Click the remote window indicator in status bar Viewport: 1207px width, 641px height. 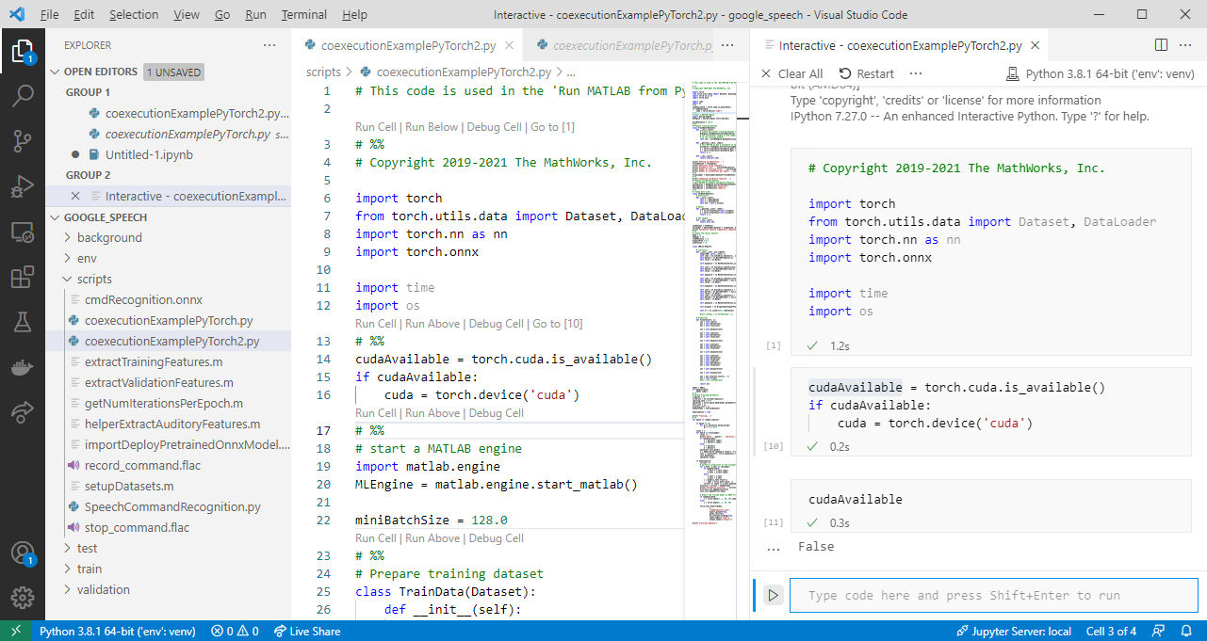point(16,631)
